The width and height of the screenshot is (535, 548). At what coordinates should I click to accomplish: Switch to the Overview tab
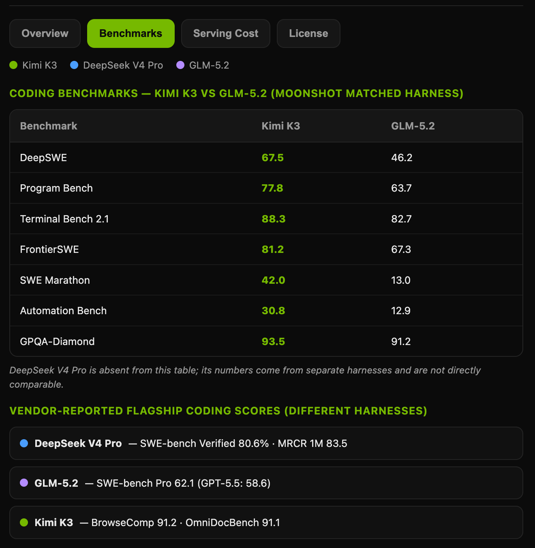(45, 33)
